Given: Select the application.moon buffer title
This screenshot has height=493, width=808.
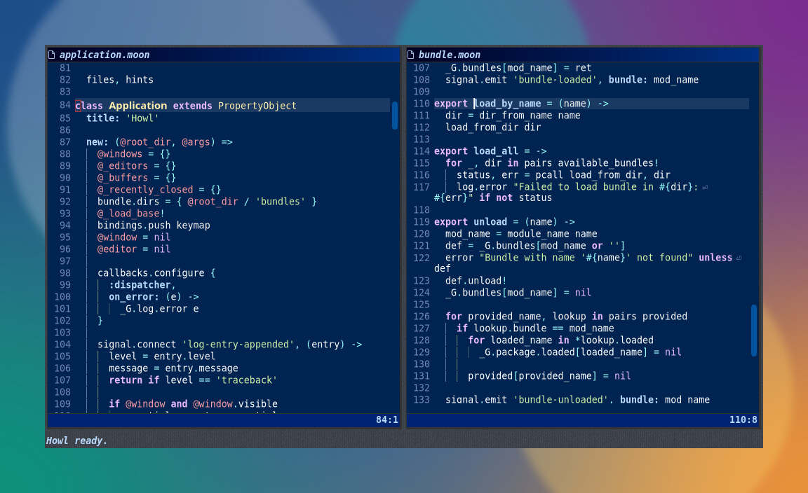Looking at the screenshot, I should 104,55.
